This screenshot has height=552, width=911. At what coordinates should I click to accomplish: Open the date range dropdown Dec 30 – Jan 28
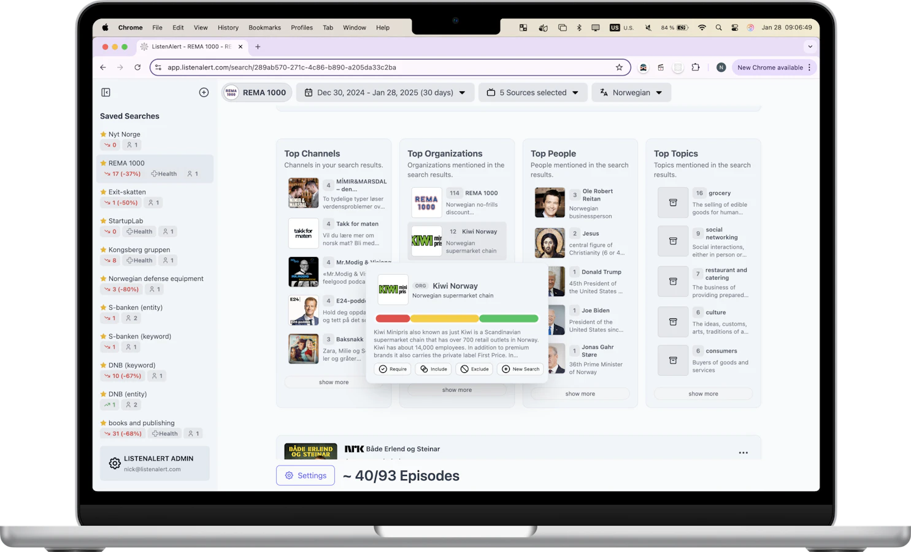(385, 93)
